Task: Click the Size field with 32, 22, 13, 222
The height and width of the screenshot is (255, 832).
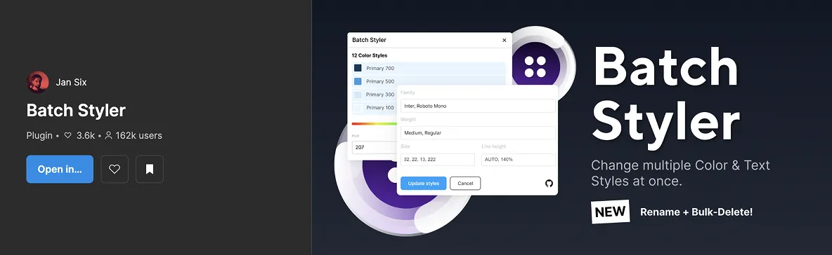Action: pos(437,159)
